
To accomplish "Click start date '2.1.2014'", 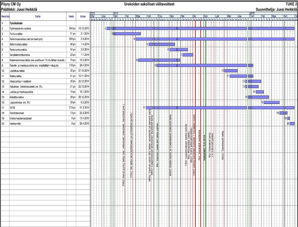I will [85, 34].
